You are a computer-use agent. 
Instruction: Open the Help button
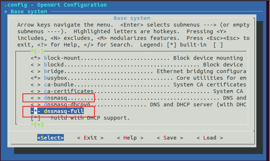pyautogui.click(x=130, y=138)
